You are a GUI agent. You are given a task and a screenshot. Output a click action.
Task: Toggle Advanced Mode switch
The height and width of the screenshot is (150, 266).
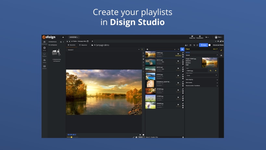[210, 45]
